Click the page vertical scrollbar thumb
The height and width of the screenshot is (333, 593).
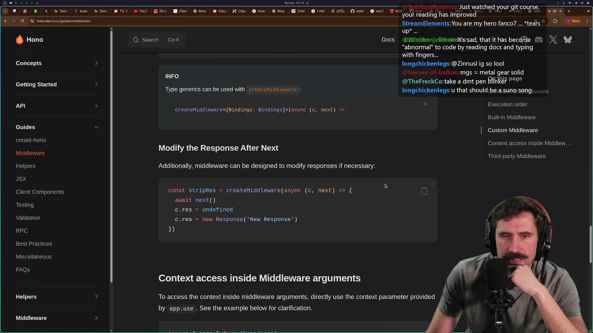point(591,245)
